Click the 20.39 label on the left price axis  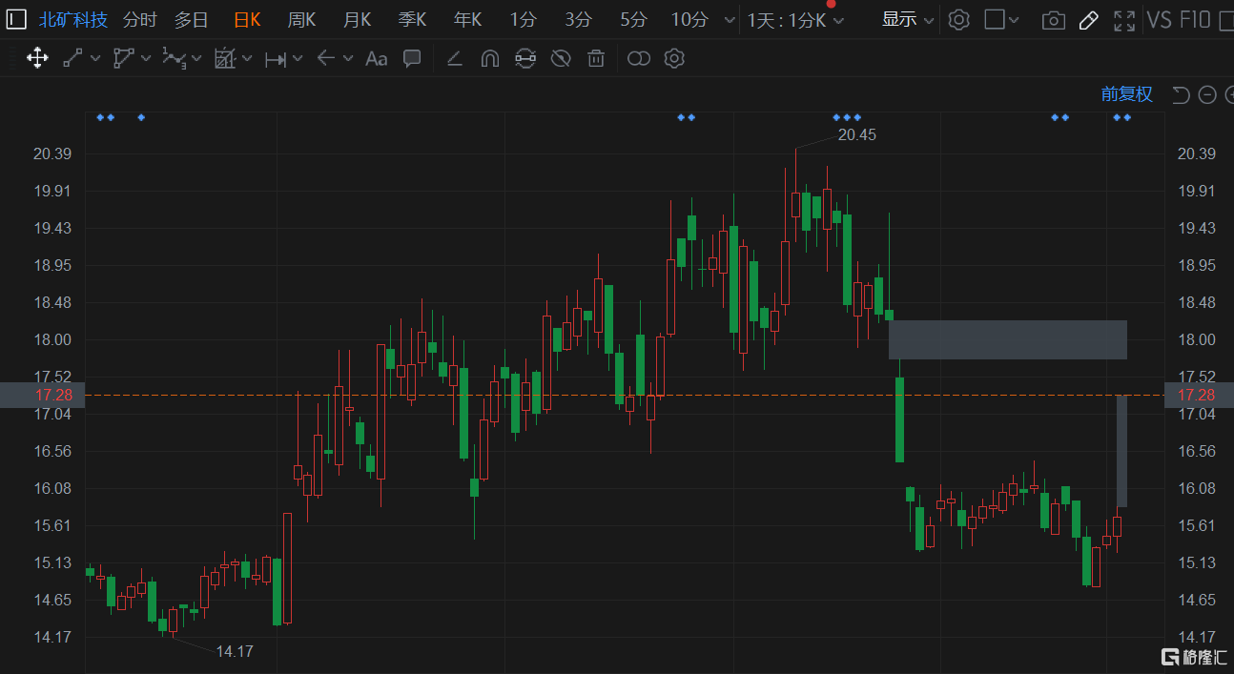pos(51,154)
